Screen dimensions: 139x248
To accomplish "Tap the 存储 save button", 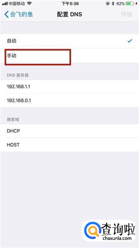I will tap(126, 14).
